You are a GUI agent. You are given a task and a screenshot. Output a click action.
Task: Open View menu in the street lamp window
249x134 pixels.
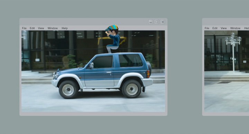[x=224, y=28]
